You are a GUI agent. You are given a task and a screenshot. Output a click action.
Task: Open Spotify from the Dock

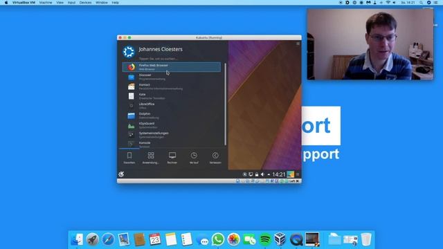264,240
